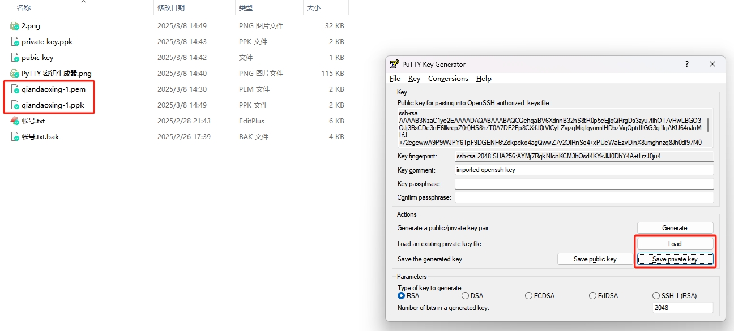
Task: Click the private key.ppk file icon
Action: coord(15,42)
